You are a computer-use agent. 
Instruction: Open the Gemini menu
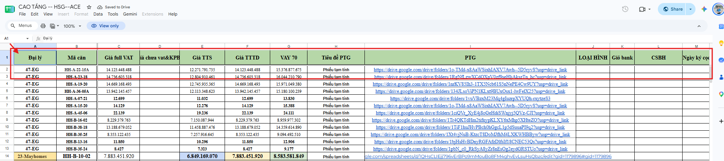130,14
